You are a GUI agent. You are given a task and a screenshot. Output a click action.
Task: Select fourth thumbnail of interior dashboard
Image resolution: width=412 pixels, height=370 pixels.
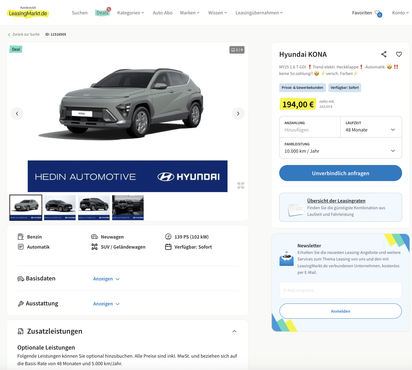click(x=128, y=208)
